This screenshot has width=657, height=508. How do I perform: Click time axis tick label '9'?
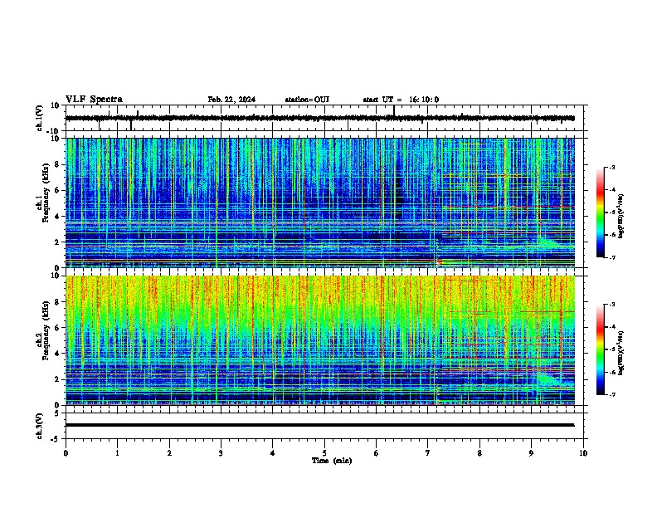point(531,453)
